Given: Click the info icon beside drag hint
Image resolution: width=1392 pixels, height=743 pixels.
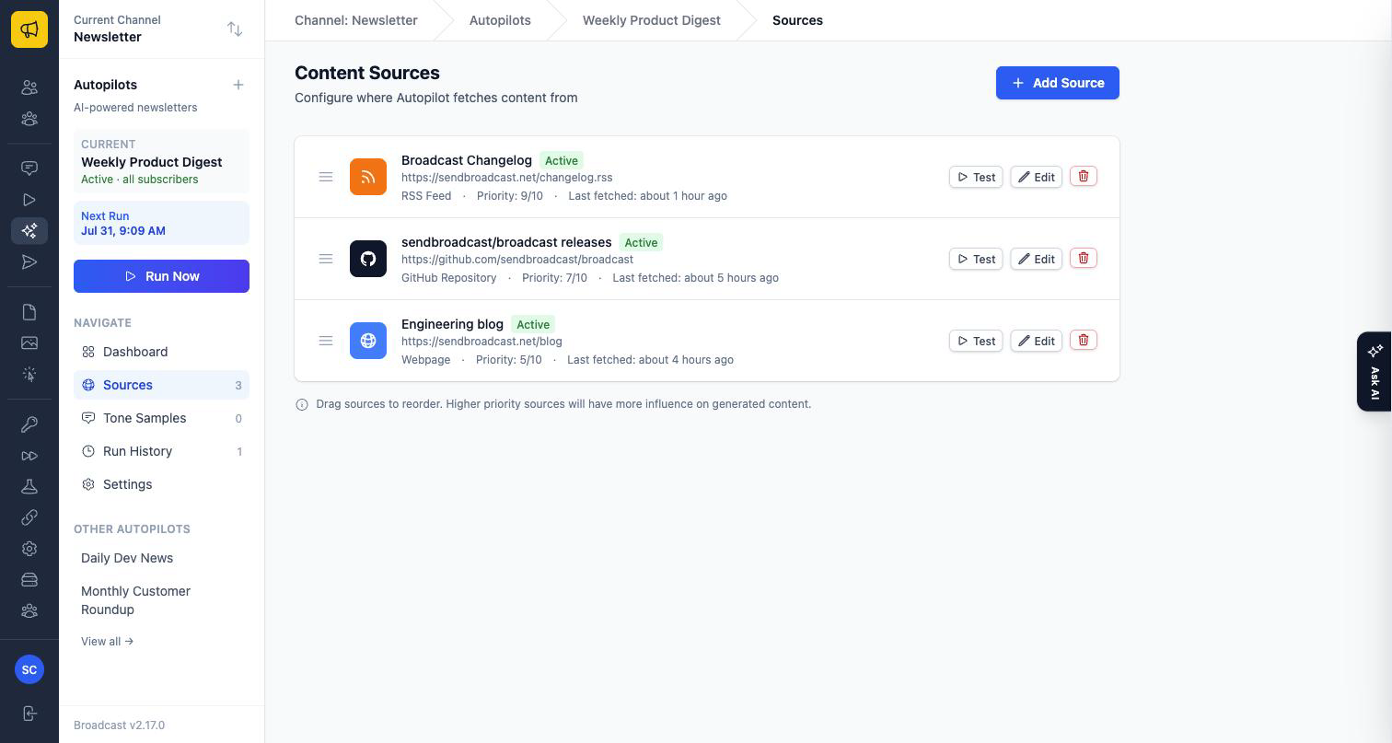Looking at the screenshot, I should (x=301, y=404).
